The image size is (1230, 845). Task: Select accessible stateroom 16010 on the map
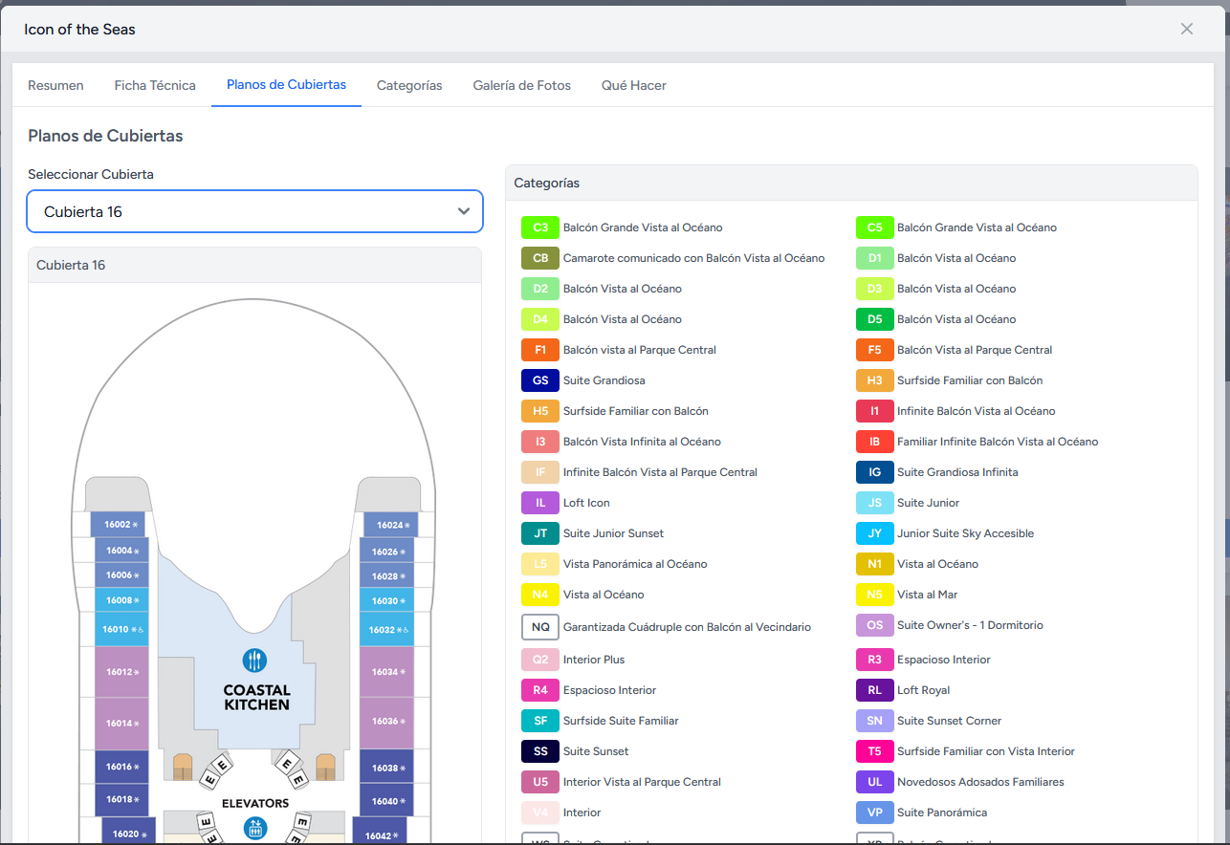[121, 631]
